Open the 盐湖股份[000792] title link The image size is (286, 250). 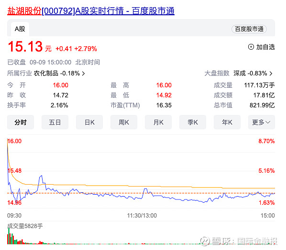[x=91, y=11]
